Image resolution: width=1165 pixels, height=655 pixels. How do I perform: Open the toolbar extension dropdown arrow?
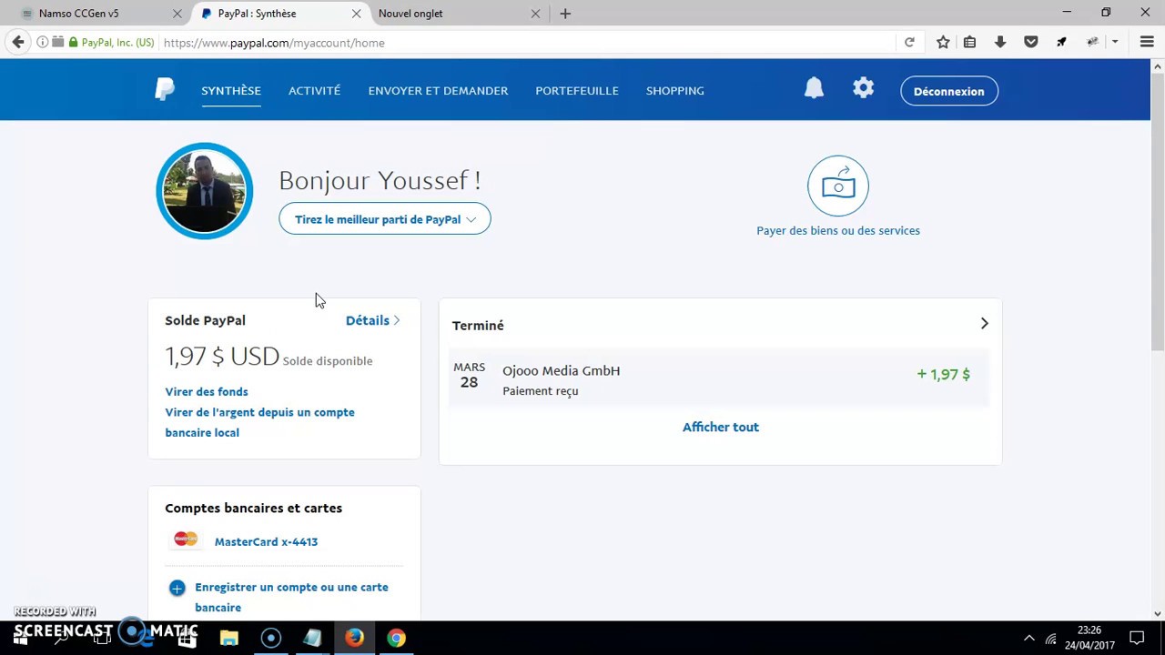(x=1115, y=42)
